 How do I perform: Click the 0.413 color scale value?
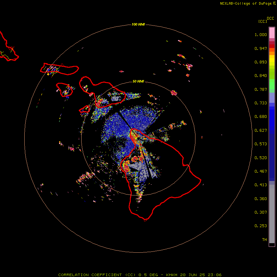tap(261, 185)
